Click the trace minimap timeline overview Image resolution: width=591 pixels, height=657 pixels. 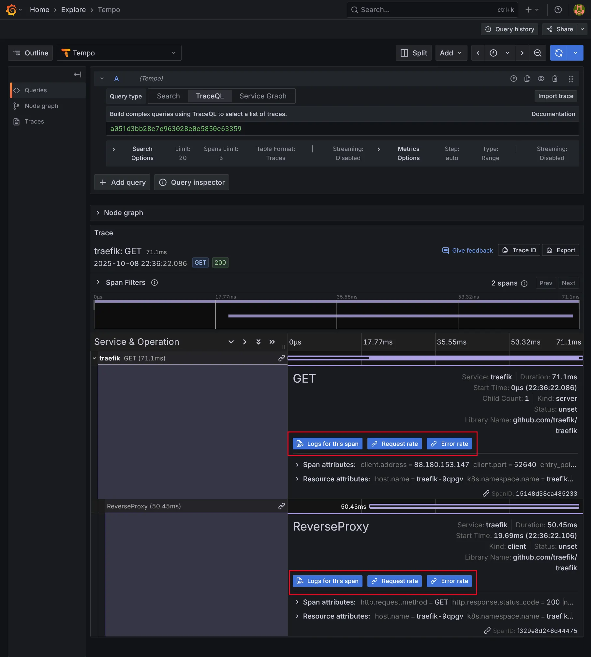(x=336, y=315)
